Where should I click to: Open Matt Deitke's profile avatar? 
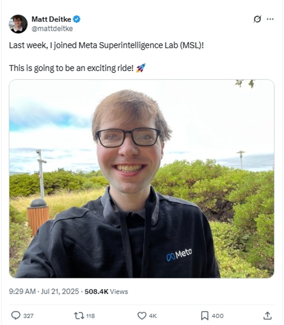(18, 24)
